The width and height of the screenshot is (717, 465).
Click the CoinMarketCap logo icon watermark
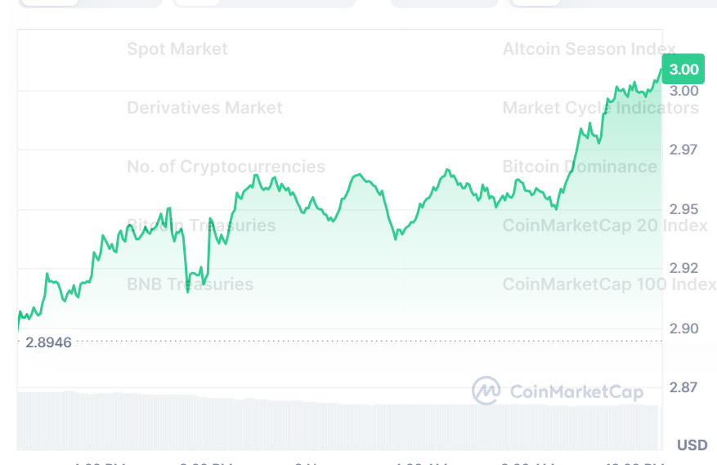(486, 391)
